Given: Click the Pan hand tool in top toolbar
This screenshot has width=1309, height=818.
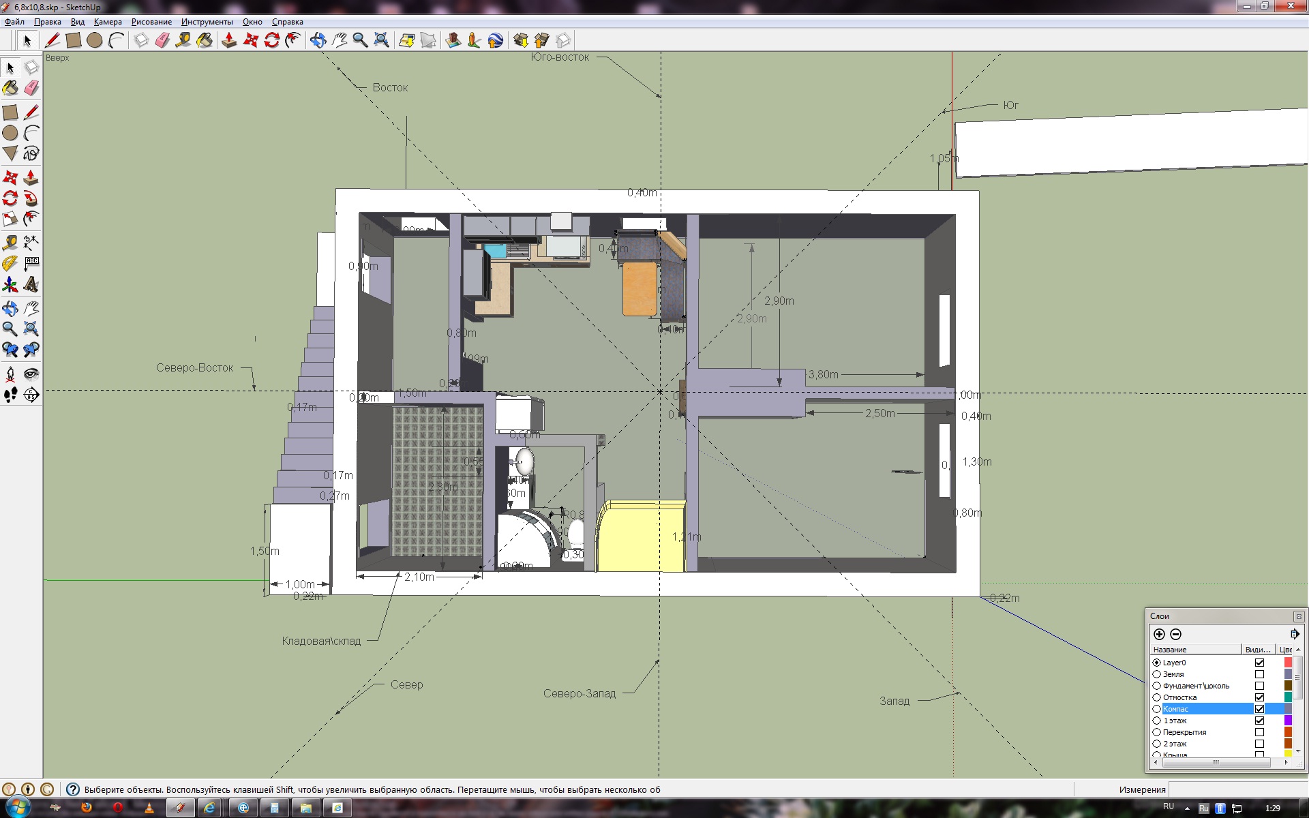Looking at the screenshot, I should (x=339, y=40).
